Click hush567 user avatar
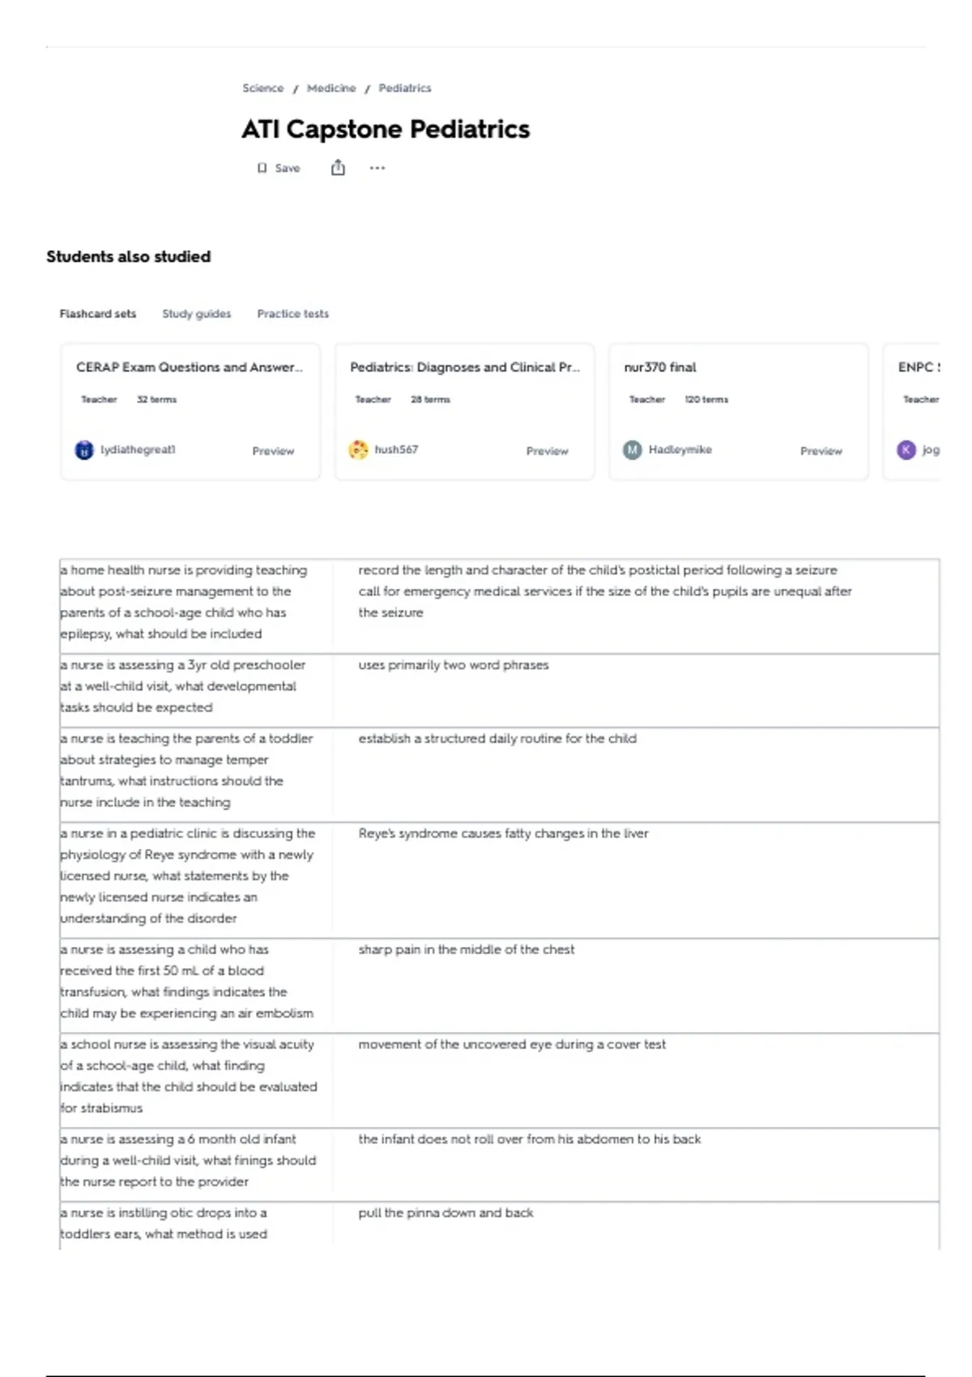Screen dimensions: 972x1377 tap(358, 450)
